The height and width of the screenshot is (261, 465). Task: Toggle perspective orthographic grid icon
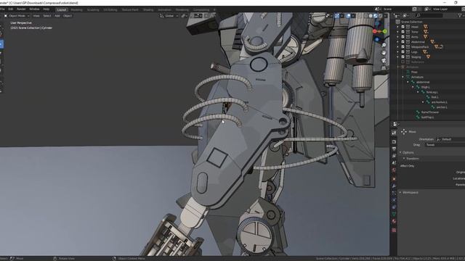[x=384, y=67]
